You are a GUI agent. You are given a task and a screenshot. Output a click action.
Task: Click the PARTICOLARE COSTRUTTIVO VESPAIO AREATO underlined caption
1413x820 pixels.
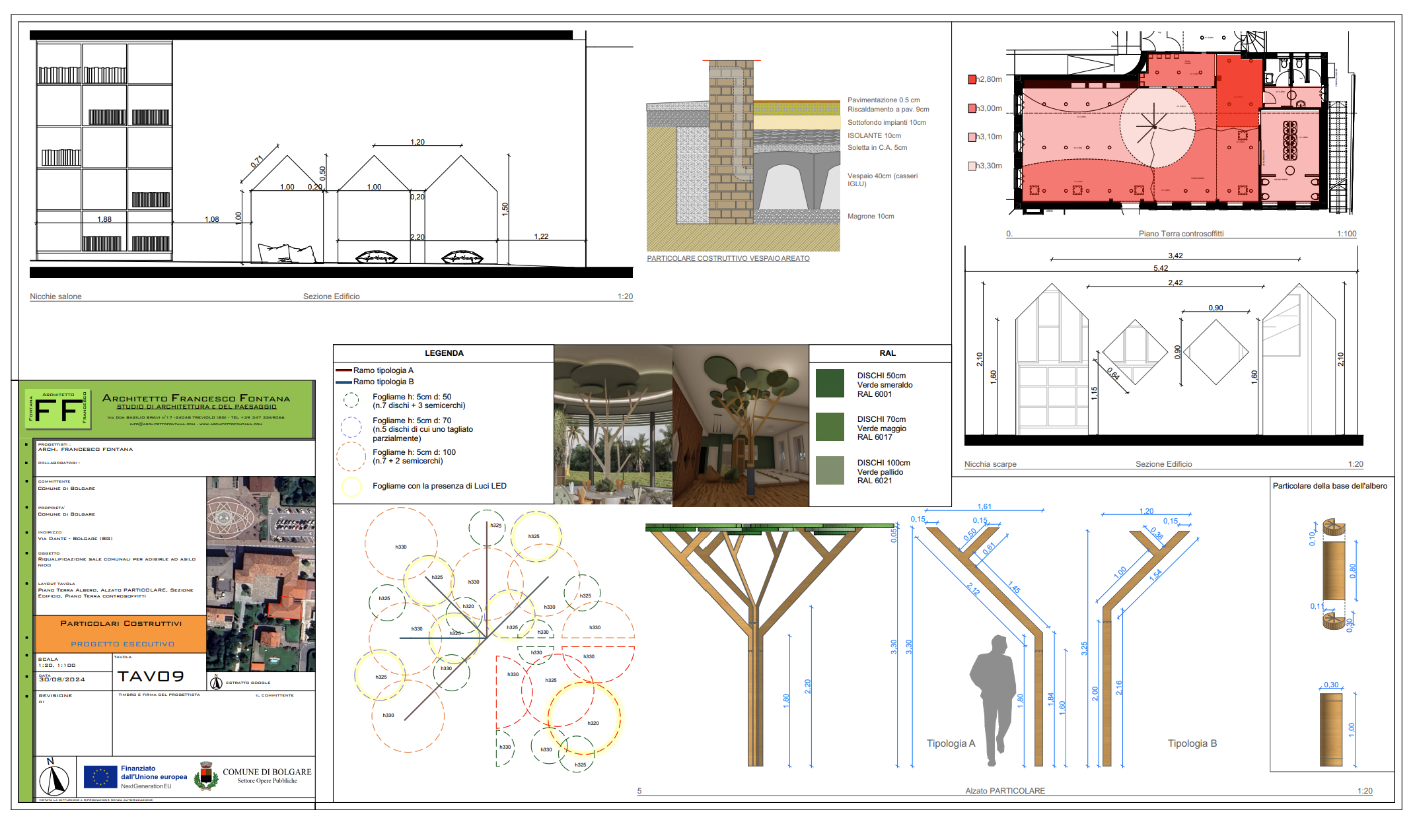[728, 259]
